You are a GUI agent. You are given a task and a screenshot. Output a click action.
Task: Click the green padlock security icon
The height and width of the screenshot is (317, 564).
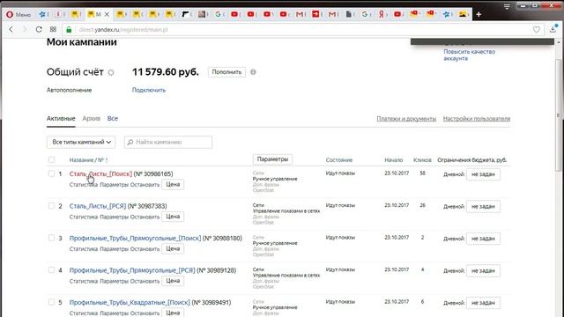click(x=69, y=30)
